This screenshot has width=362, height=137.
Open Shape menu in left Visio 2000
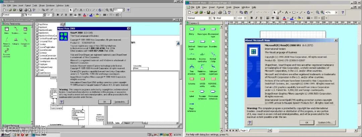[x=42, y=5]
